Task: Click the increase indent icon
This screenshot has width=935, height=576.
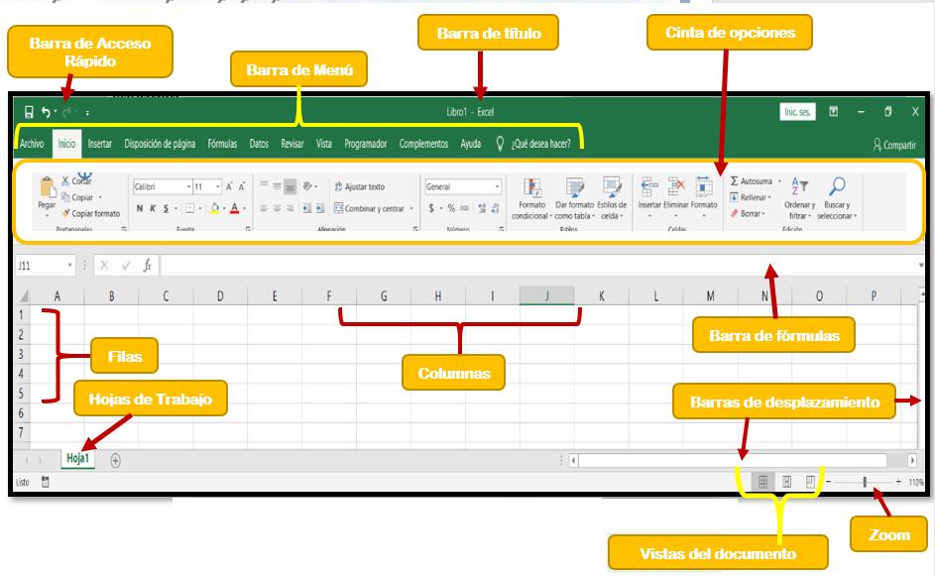Action: tap(320, 208)
